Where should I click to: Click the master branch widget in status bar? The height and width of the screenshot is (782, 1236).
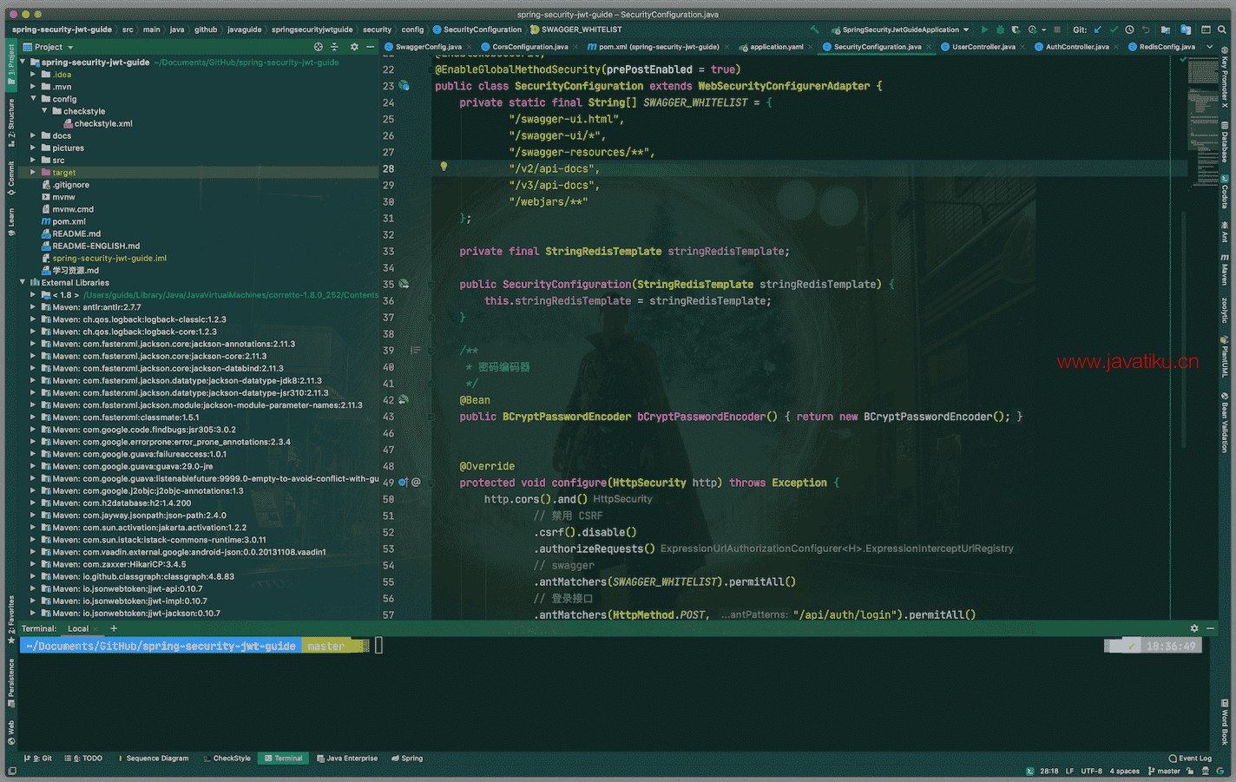click(1164, 771)
